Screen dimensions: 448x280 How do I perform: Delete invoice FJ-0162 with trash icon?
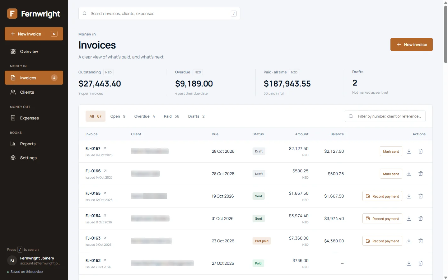point(421,263)
